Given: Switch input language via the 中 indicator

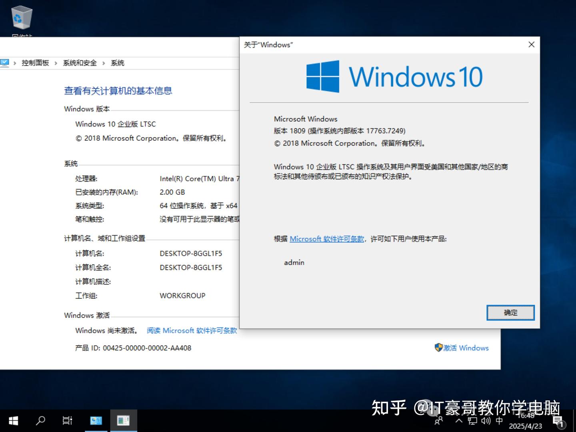Looking at the screenshot, I should coord(499,421).
